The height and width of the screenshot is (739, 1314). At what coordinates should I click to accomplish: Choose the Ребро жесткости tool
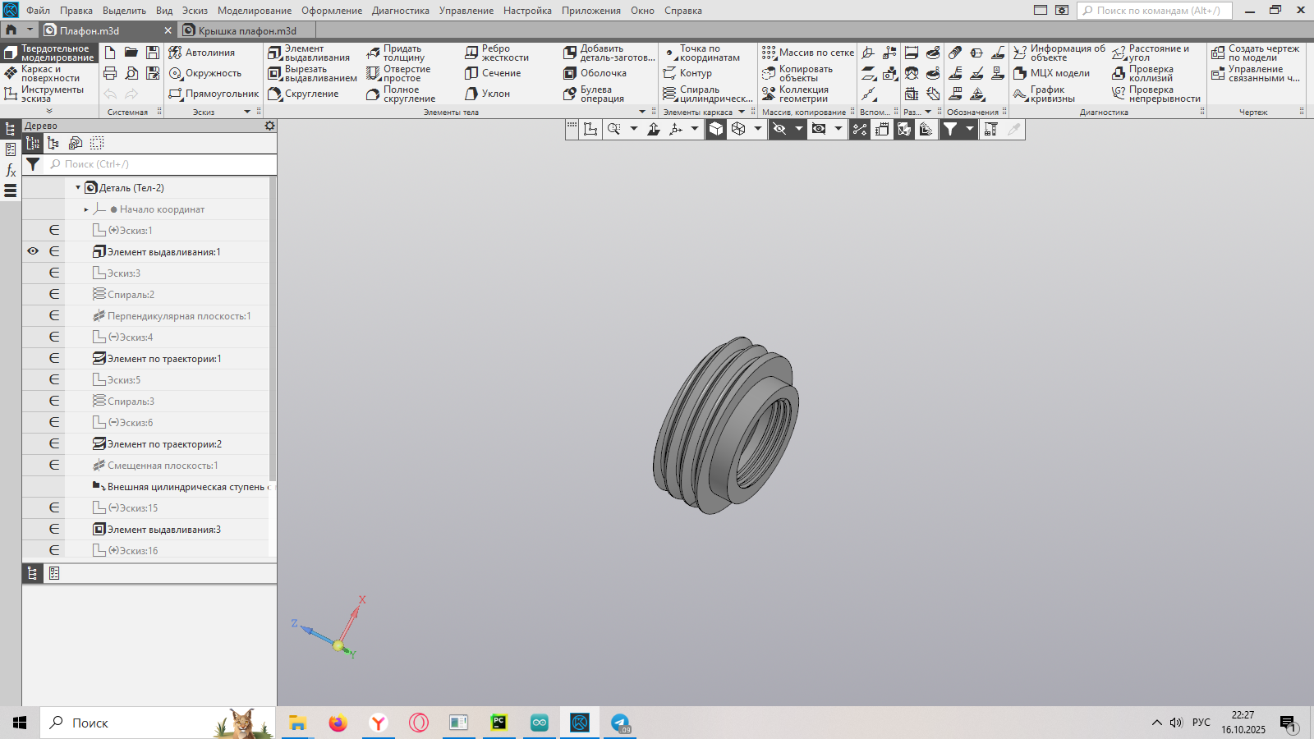(497, 53)
